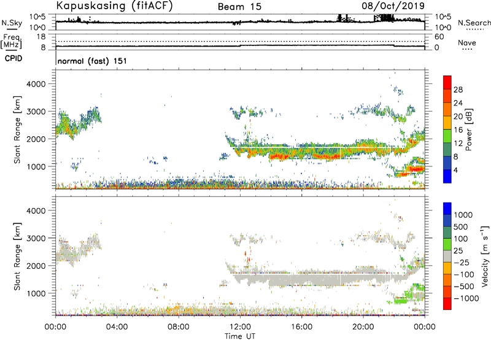Click the "-500" velocity colorbar label
This screenshot has height=340, width=491.
464,287
